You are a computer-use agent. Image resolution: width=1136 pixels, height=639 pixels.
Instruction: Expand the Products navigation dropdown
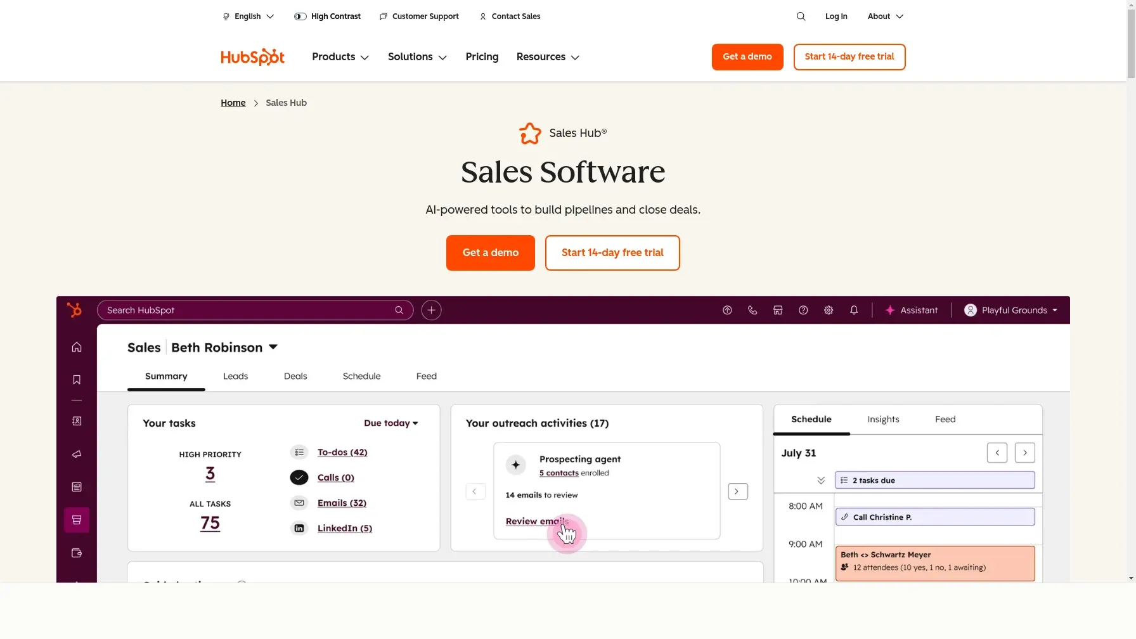coord(340,57)
